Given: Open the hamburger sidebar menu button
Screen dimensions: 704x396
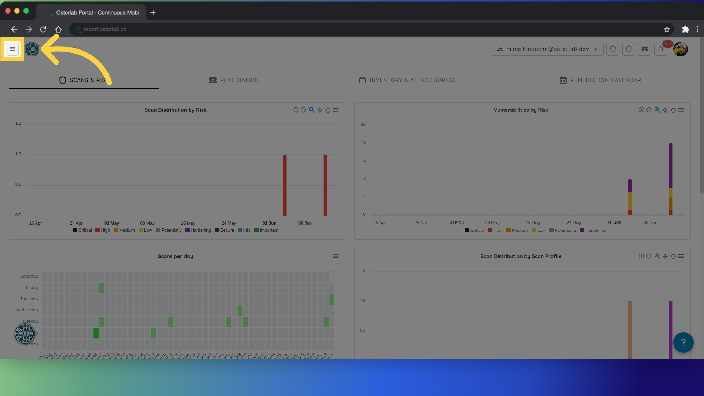Looking at the screenshot, I should point(12,49).
